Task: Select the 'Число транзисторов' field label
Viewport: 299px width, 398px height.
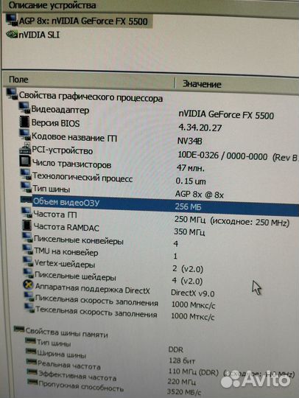Action: point(71,164)
